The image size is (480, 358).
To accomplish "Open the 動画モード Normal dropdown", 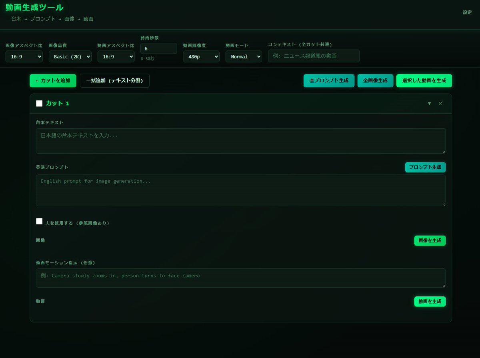I will (244, 57).
